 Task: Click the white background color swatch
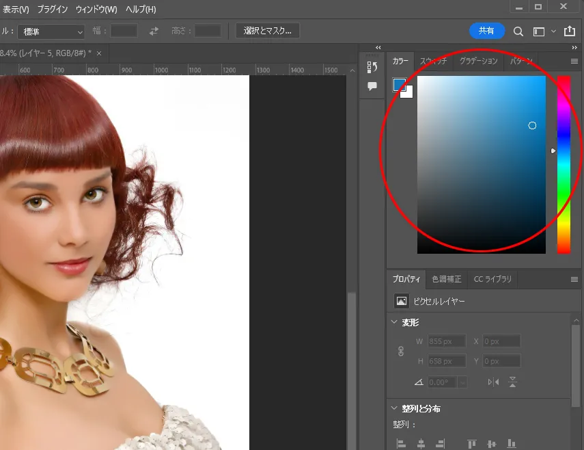pyautogui.click(x=408, y=94)
